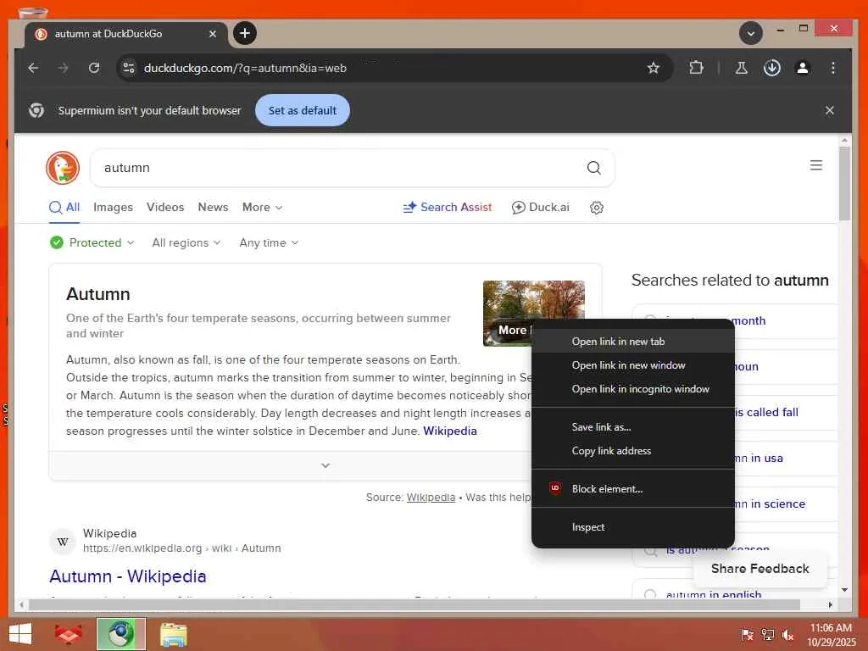Open the Autumn - Wikipedia result title
The image size is (868, 651).
128,576
